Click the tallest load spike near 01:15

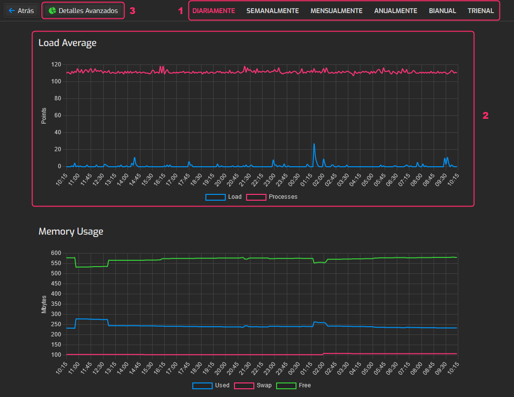(x=314, y=144)
